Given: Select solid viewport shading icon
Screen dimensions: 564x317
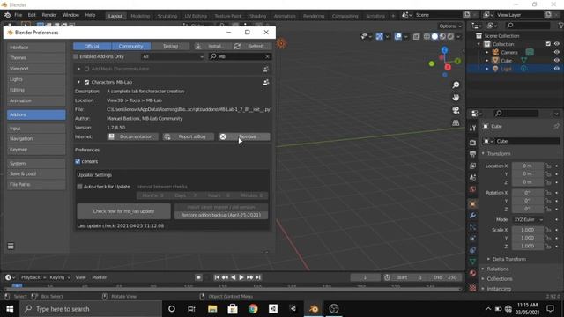Looking at the screenshot, I should (434, 36).
